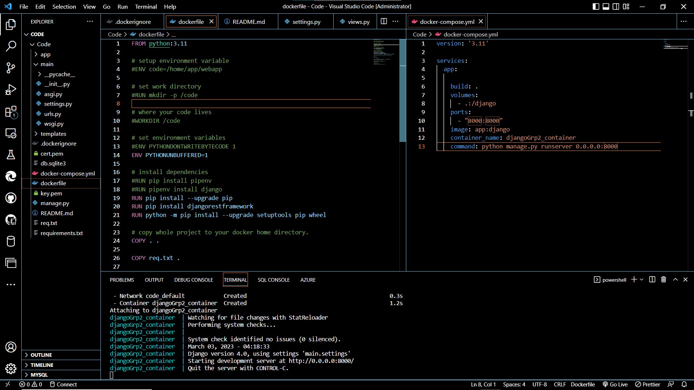Change the CRLF line ending
The width and height of the screenshot is (694, 390).
tap(560, 384)
